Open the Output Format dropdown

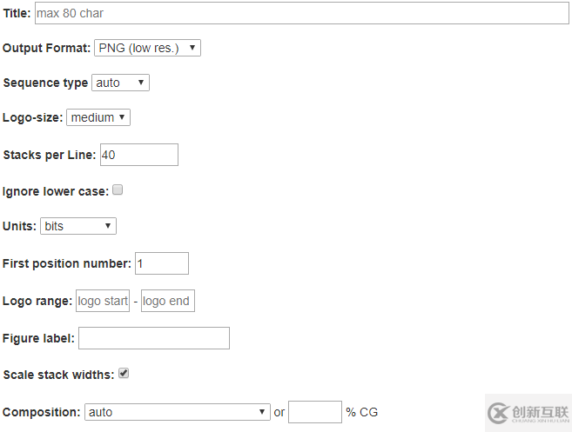point(147,48)
